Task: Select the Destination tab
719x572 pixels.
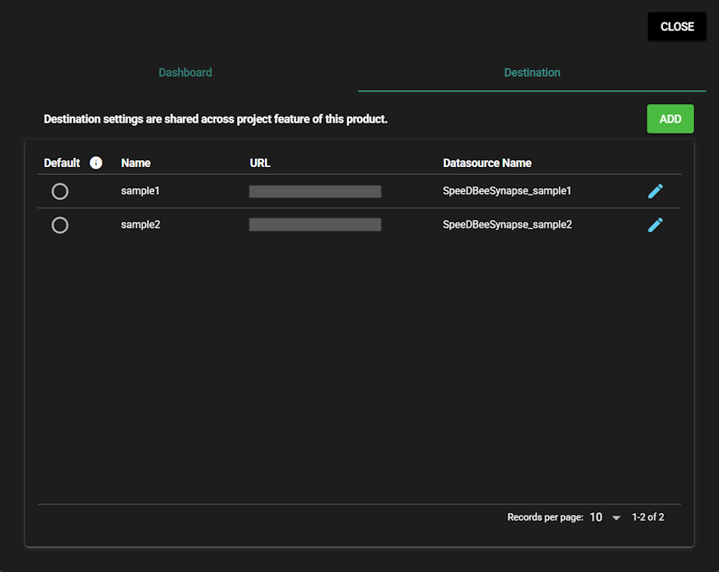Action: pyautogui.click(x=532, y=72)
